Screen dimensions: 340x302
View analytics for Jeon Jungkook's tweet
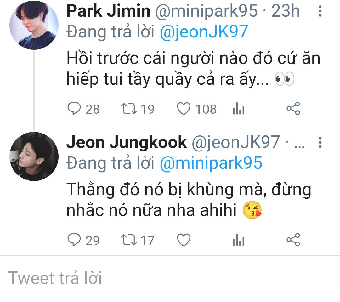click(238, 241)
